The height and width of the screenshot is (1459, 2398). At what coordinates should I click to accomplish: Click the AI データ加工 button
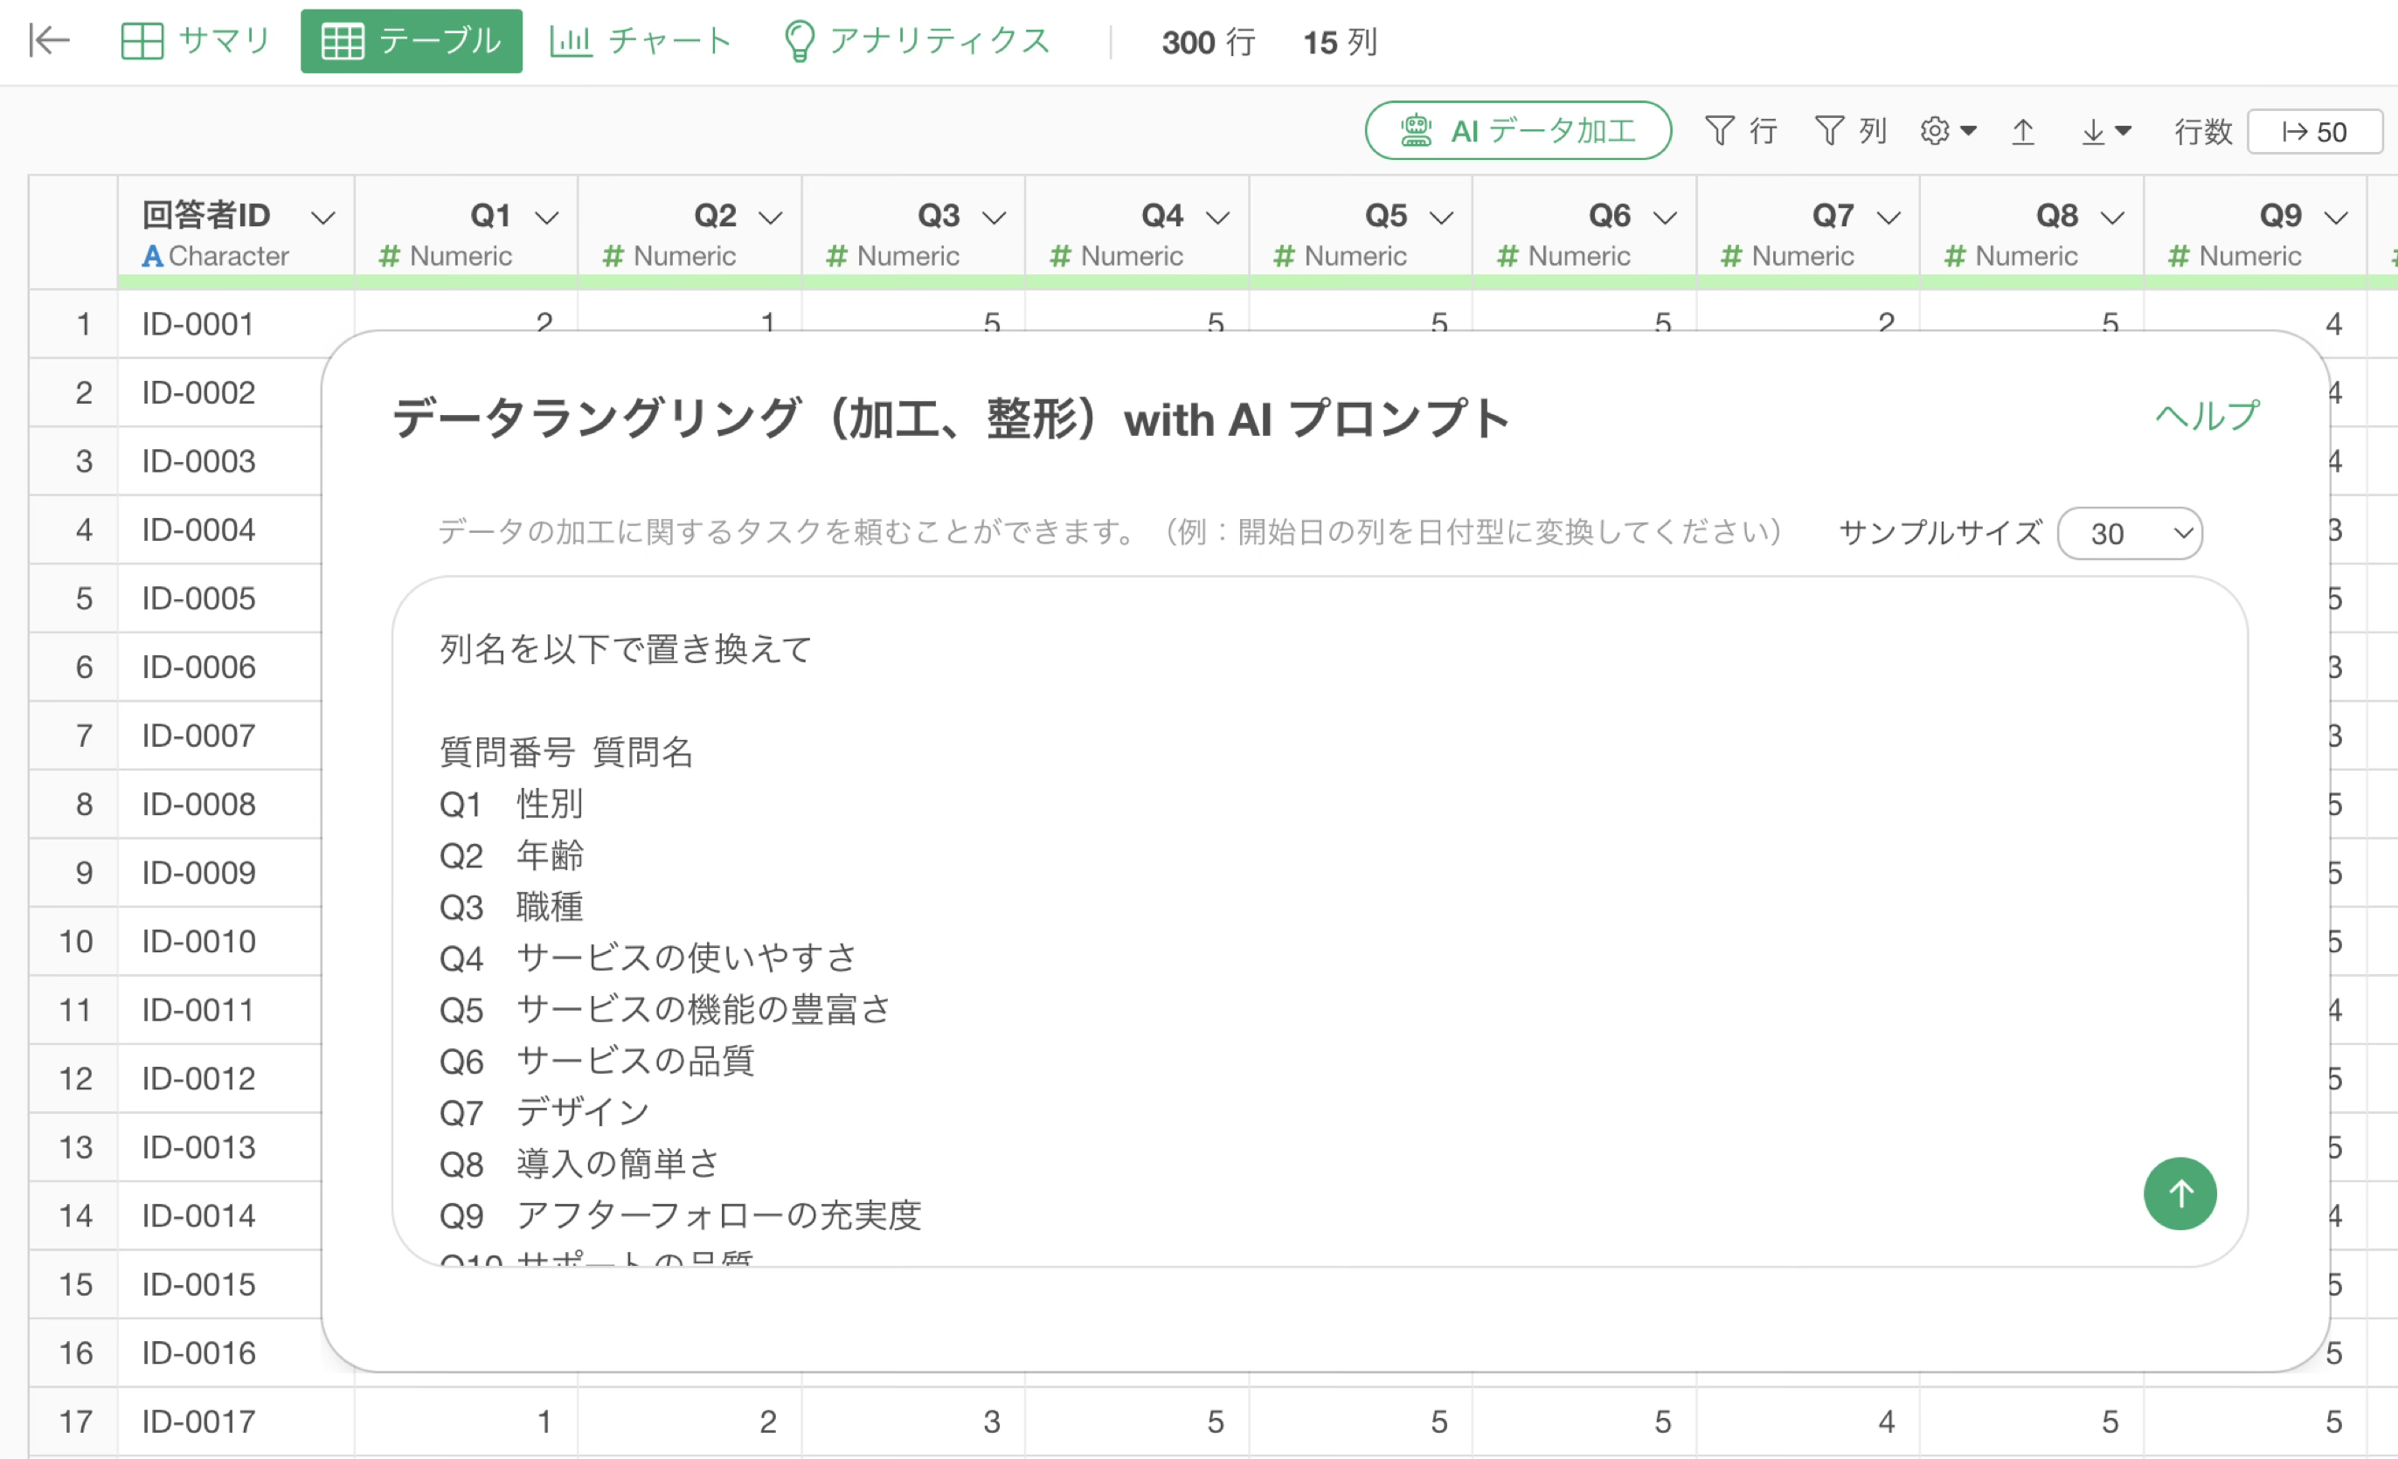pos(1517,130)
